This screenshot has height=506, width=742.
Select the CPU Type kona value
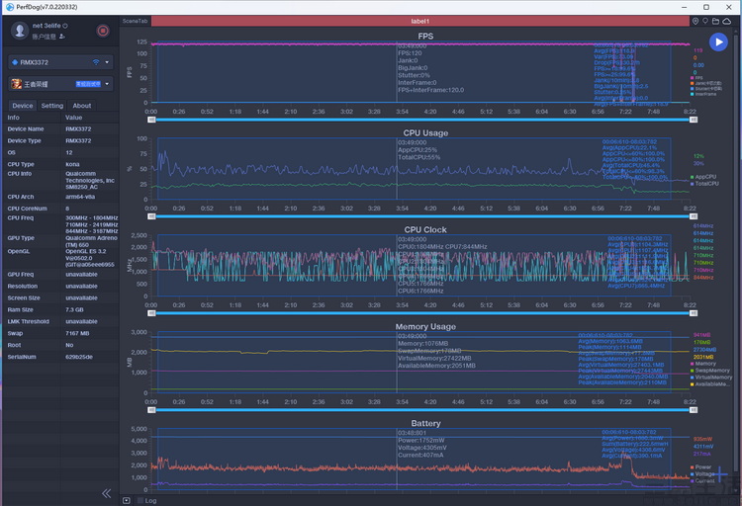click(72, 164)
